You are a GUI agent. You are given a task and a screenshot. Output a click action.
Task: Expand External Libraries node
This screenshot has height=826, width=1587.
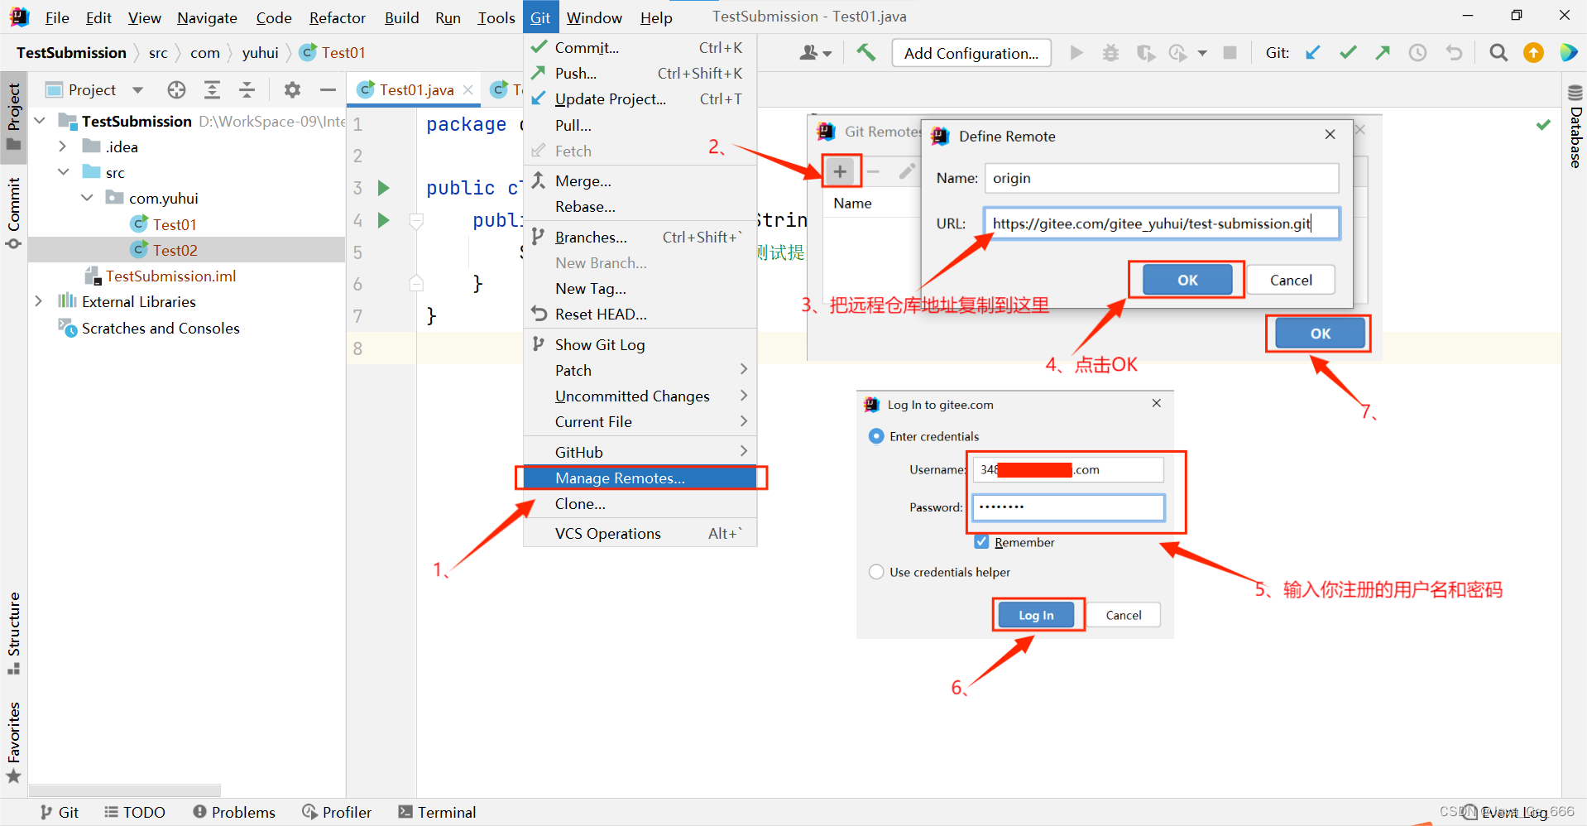39,301
